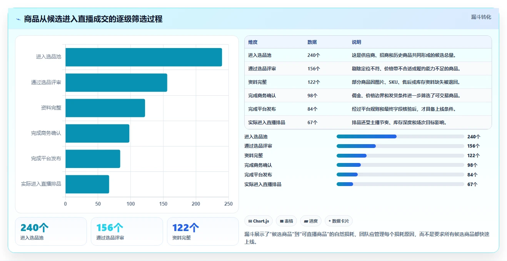The height and width of the screenshot is (261, 507).
Task: Click the x-axis label 100
Action: [x=131, y=204]
